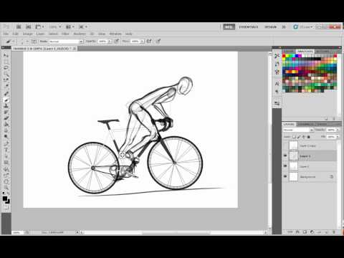344x258 pixels.
Task: Switch to the Design workspace
Action: pyautogui.click(x=271, y=27)
